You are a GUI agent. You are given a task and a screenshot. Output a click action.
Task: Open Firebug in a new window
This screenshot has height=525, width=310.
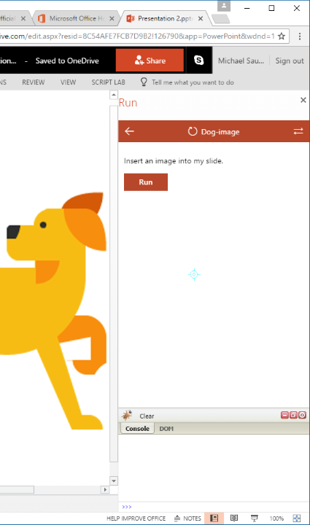[293, 415]
